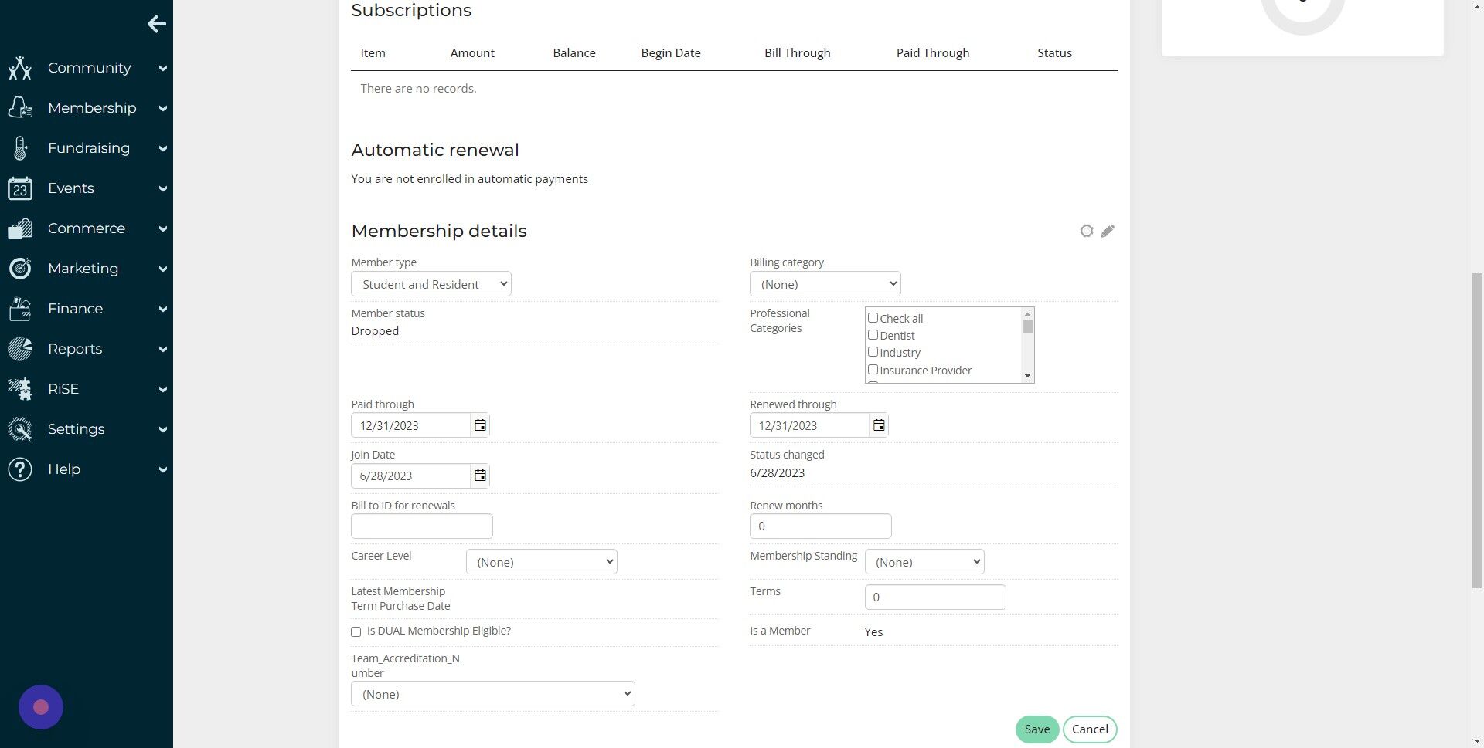Open the Billing category dropdown
1484x748 pixels.
[x=825, y=284]
